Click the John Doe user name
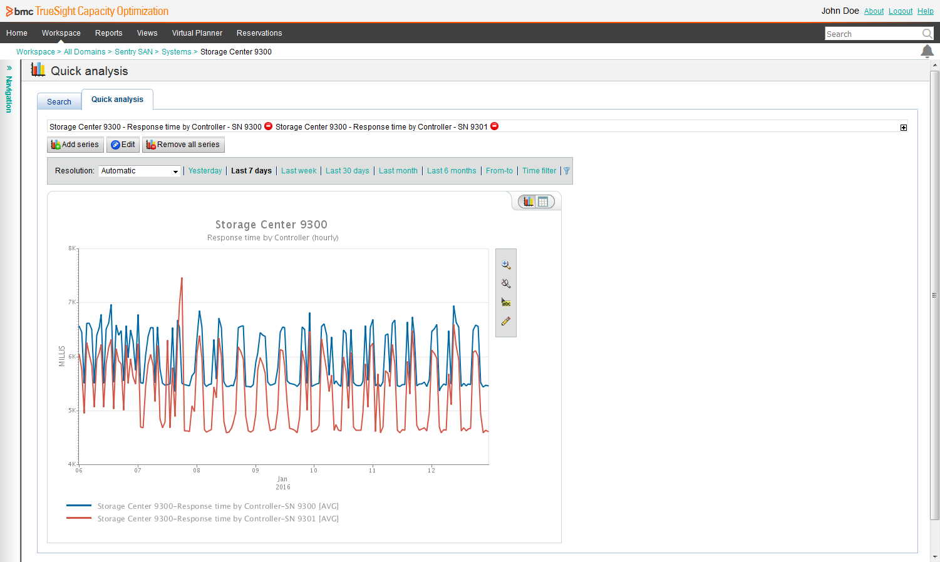This screenshot has height=562, width=940. click(840, 11)
